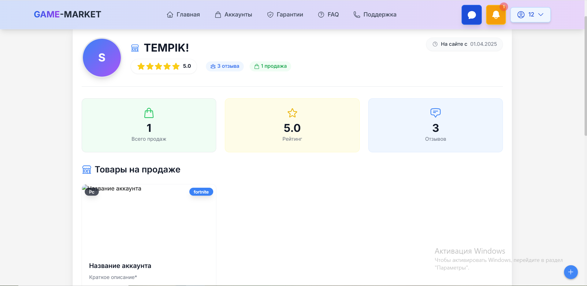Click the registration date 01.04.2025
The image size is (587, 286).
point(484,44)
